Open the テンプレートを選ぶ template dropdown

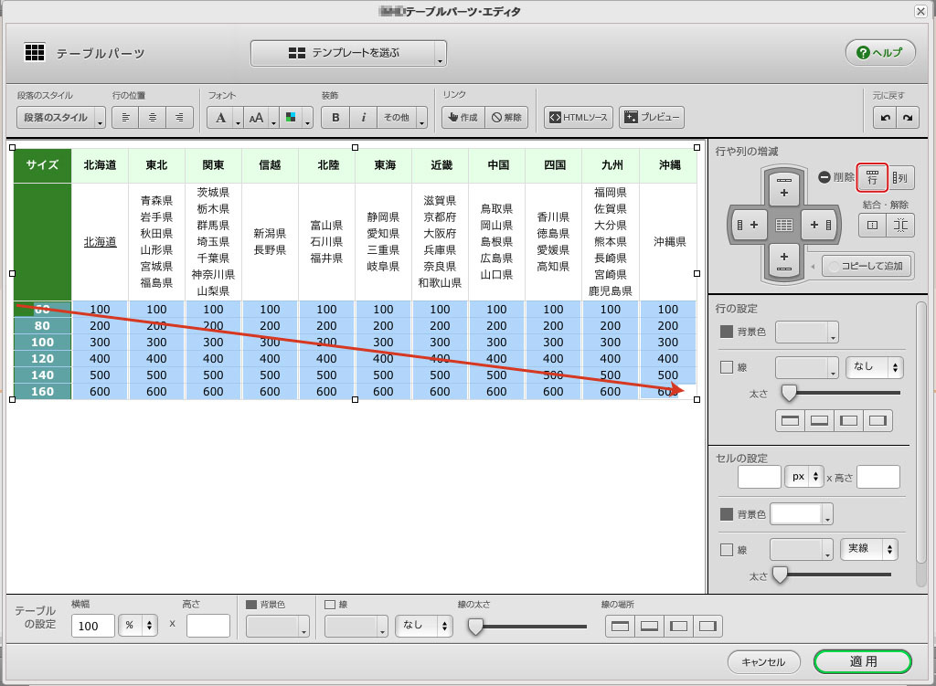point(348,53)
